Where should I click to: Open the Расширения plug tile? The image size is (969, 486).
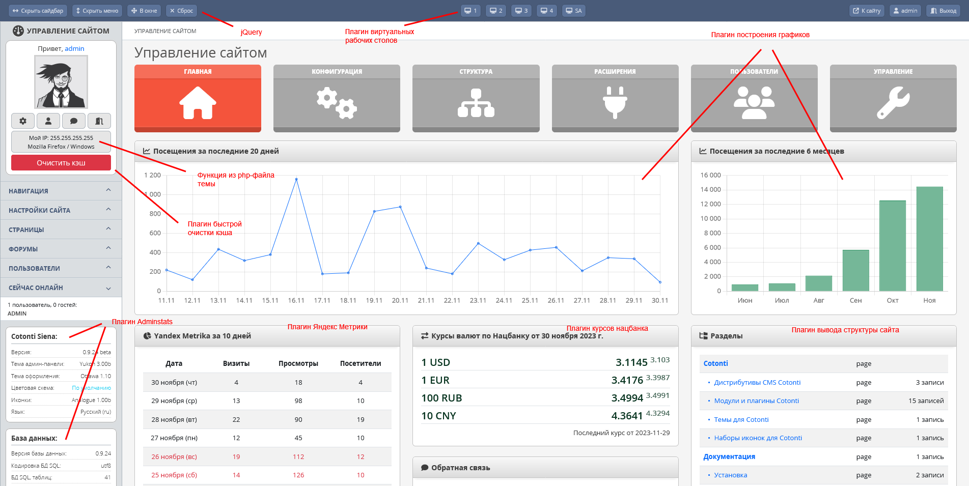615,99
